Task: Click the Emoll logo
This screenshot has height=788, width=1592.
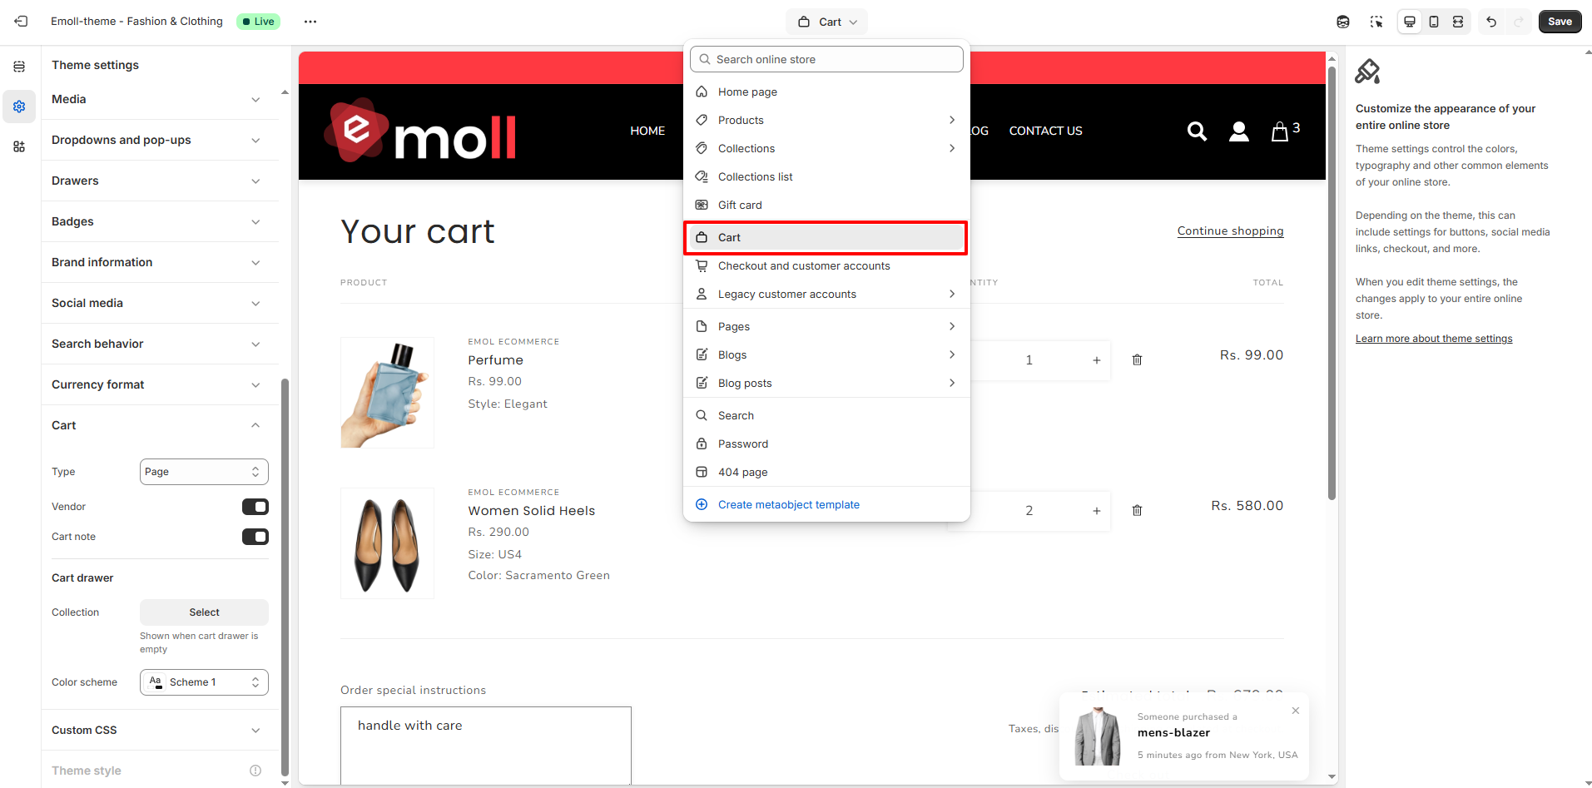Action: coord(419,131)
